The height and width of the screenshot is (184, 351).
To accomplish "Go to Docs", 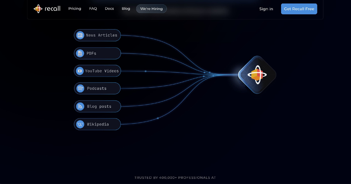I will point(109,9).
